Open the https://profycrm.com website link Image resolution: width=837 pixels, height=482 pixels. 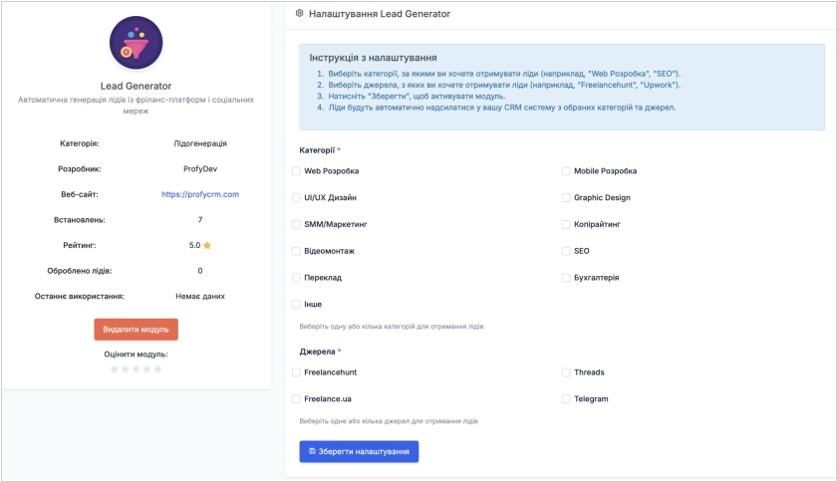[x=200, y=194]
